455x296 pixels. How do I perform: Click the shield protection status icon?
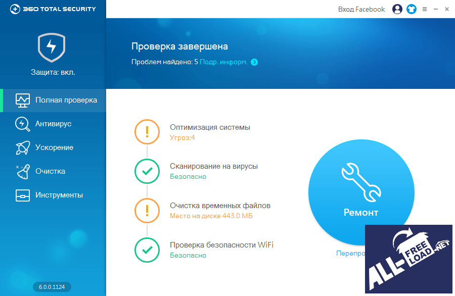click(x=53, y=47)
